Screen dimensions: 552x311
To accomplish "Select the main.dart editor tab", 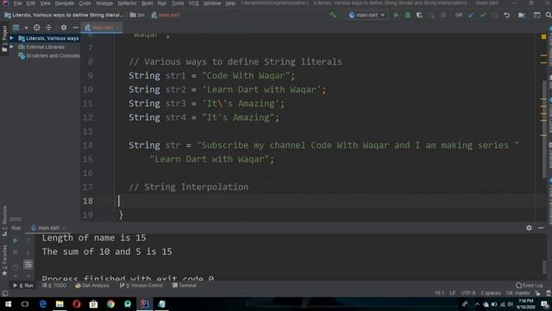I will [x=102, y=28].
